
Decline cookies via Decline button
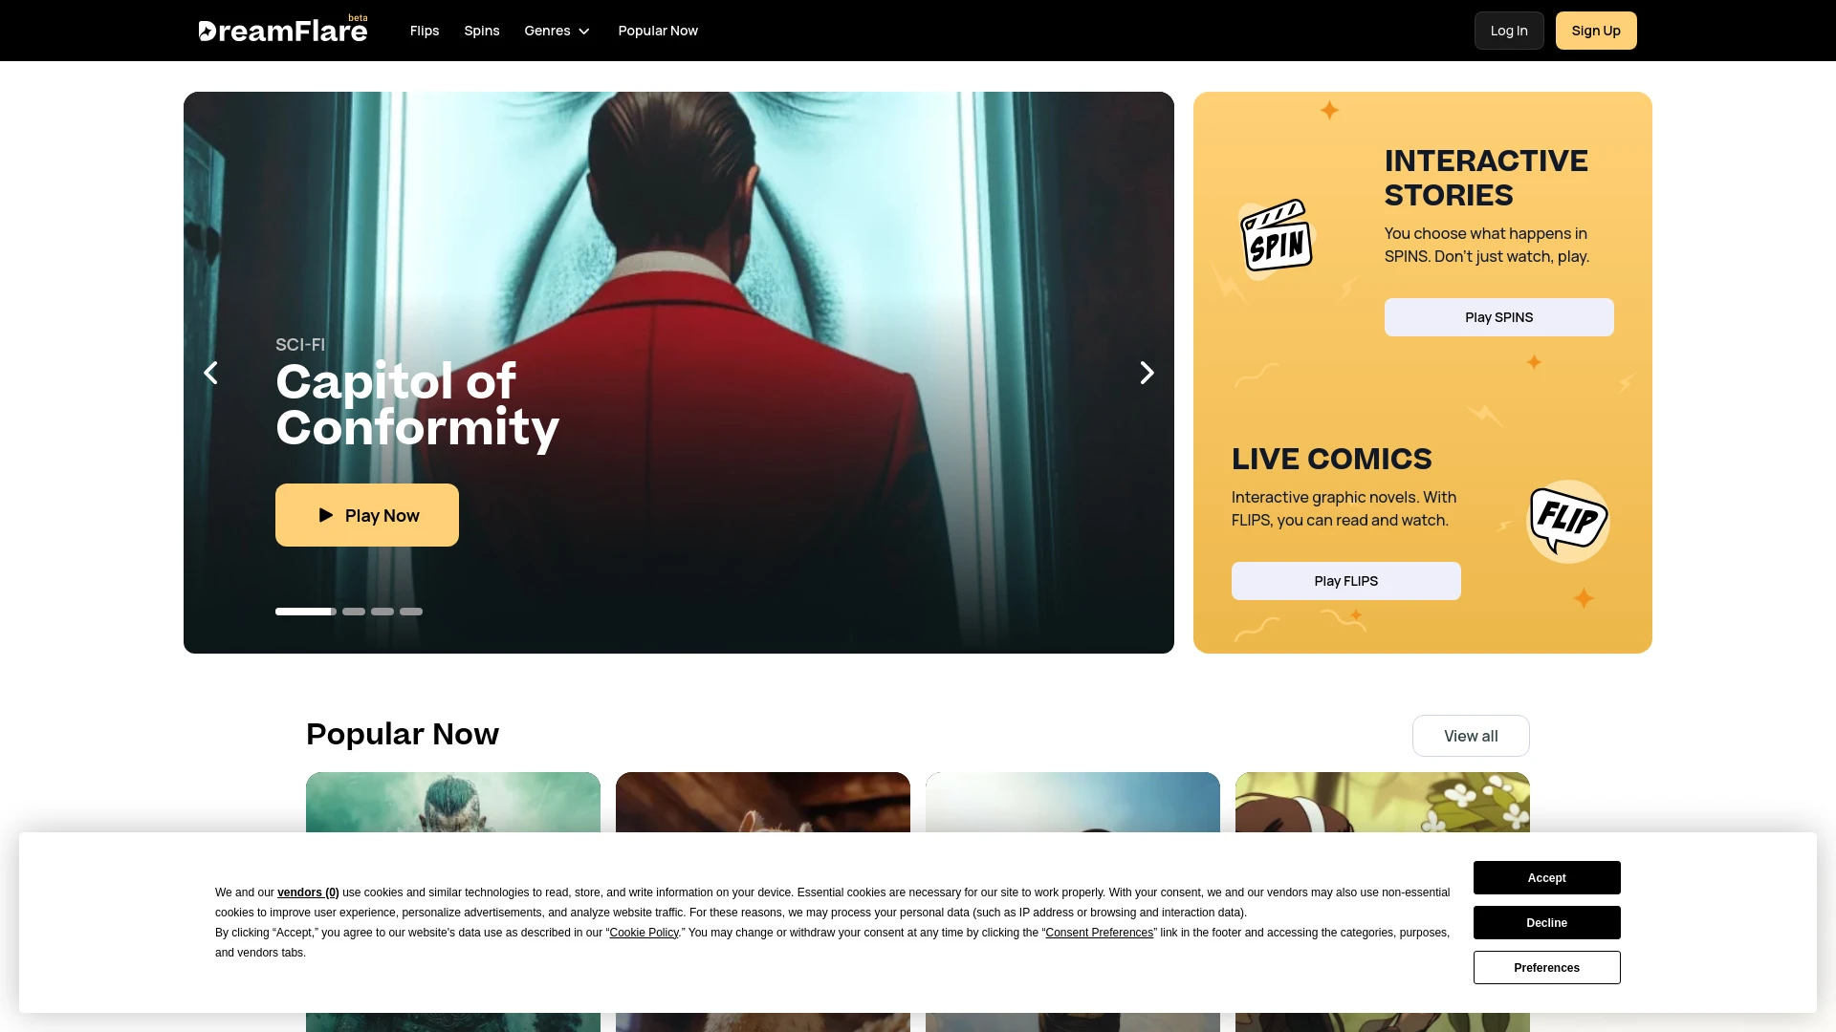[1546, 922]
